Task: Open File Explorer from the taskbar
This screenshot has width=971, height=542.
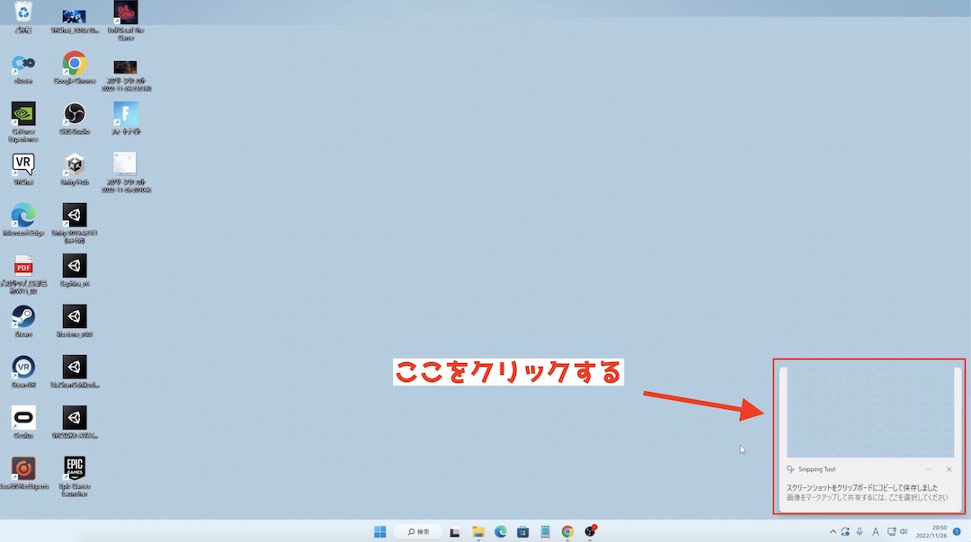Action: point(477,531)
